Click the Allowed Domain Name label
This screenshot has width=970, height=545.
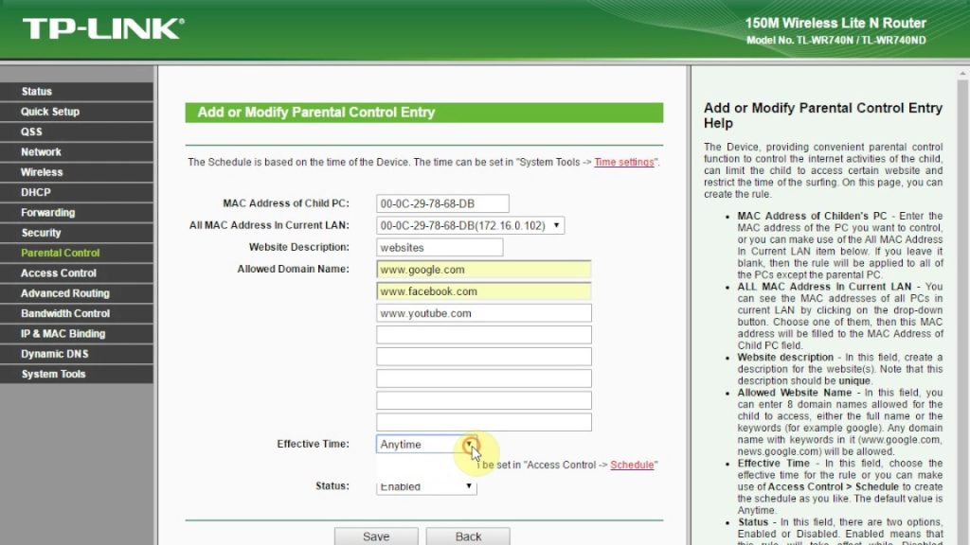[x=294, y=270]
